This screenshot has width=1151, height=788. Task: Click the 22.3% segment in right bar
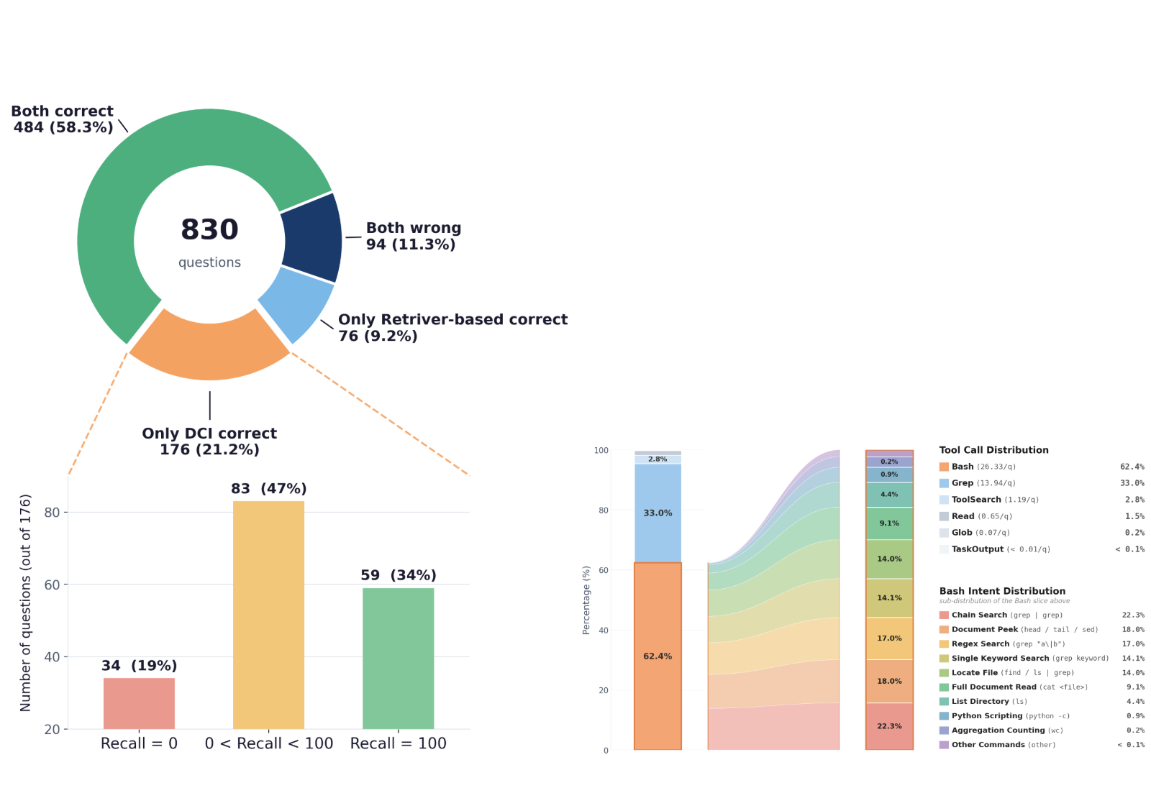[889, 726]
